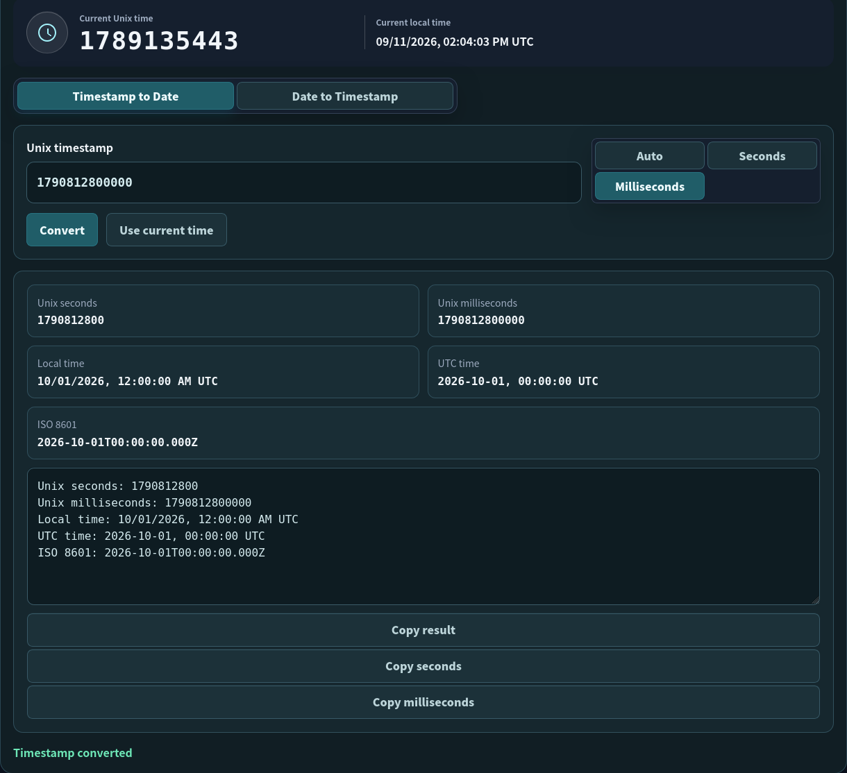Viewport: 847px width, 773px height.
Task: Click the Copy seconds button
Action: pos(423,666)
